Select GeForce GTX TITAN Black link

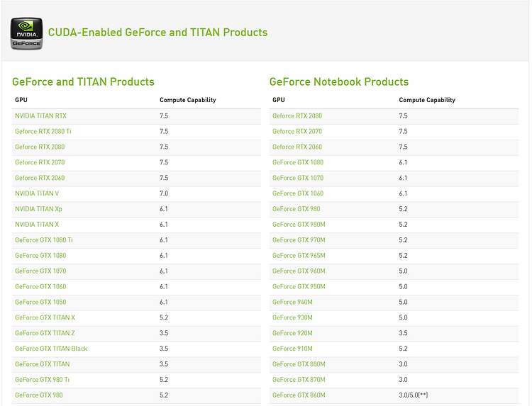[x=51, y=349]
